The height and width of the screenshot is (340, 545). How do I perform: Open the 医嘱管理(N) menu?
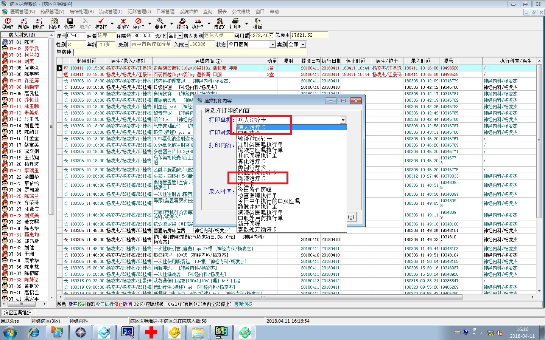tap(22, 12)
